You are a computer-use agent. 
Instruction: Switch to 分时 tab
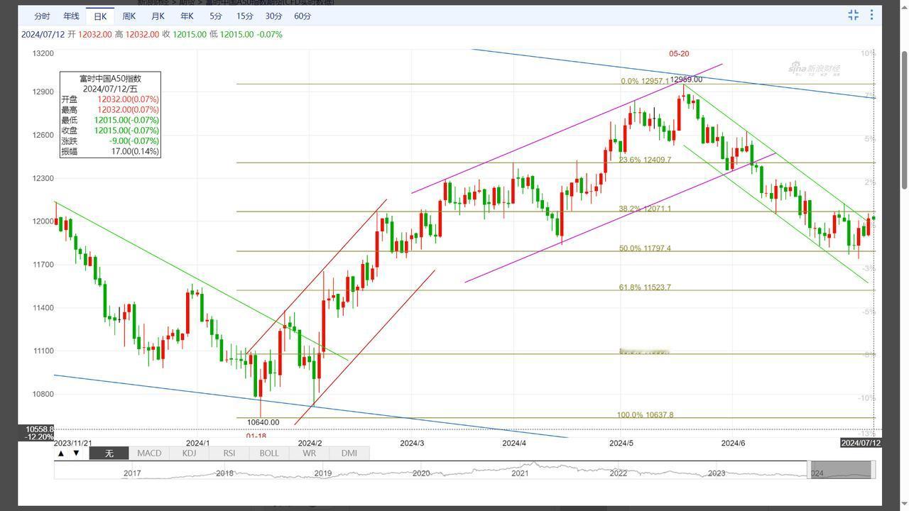[42, 16]
